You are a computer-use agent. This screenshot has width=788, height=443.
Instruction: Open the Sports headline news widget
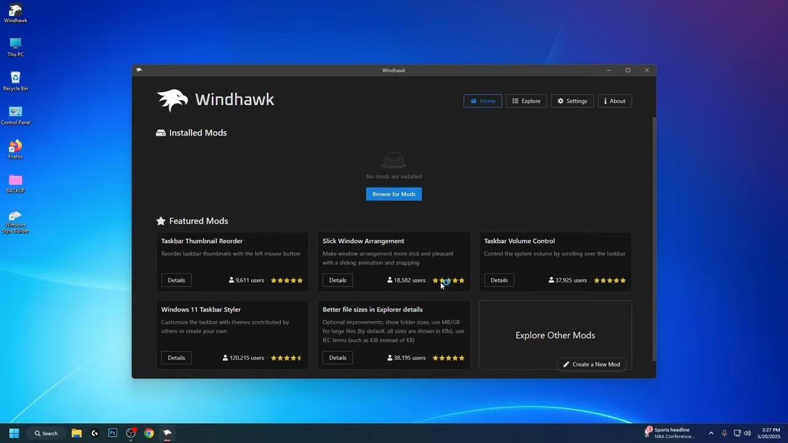click(x=670, y=433)
